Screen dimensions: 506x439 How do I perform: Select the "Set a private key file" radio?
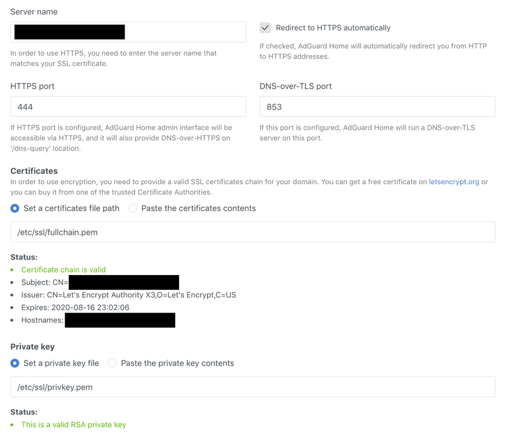15,363
